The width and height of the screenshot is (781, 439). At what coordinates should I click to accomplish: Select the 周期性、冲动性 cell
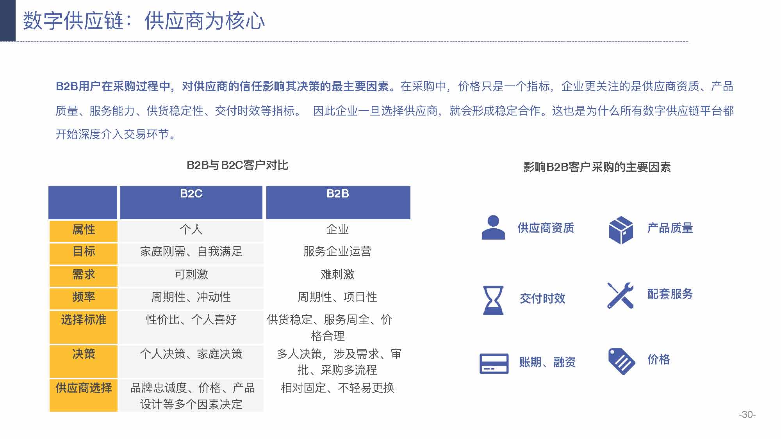tap(191, 299)
